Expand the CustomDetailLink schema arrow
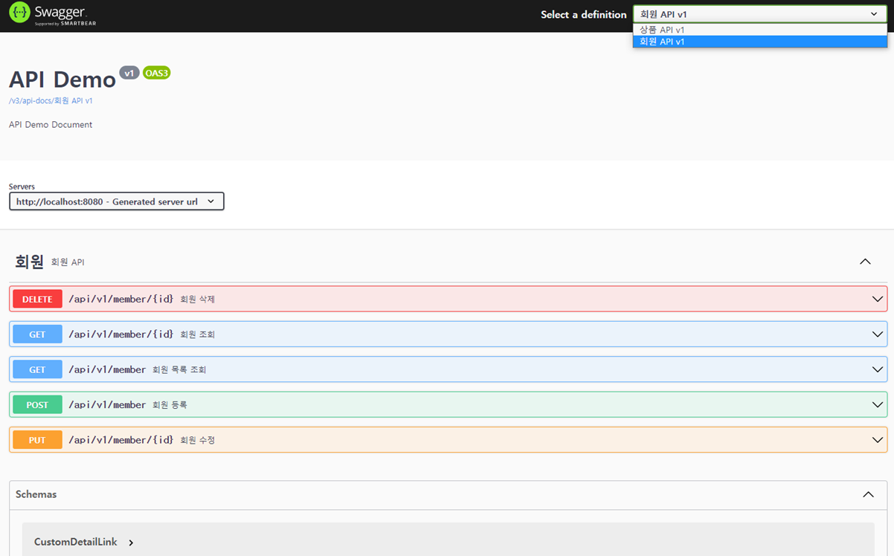This screenshot has height=556, width=894. point(131,543)
